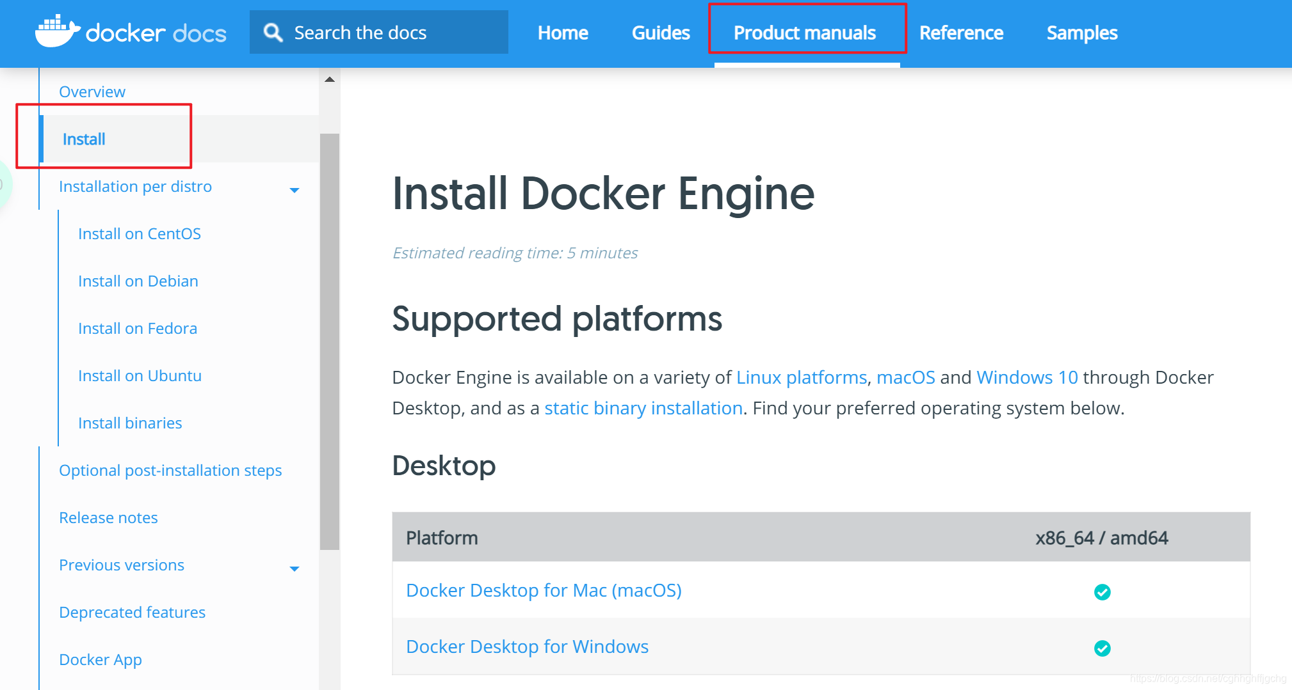Viewport: 1292px width, 690px height.
Task: Click the Windows support checkmark icon
Action: point(1102,648)
